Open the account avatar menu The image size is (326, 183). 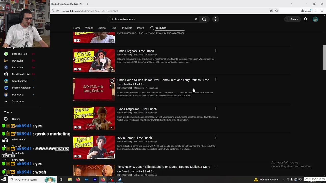[315, 19]
